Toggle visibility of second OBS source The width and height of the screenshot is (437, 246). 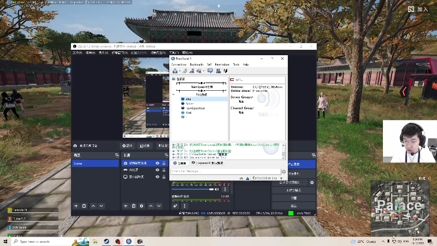click(x=157, y=170)
